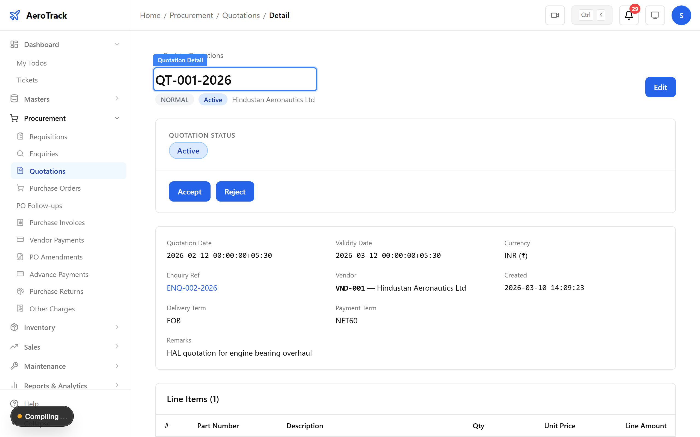
Task: Open Quotations from the sidebar menu
Action: point(47,171)
